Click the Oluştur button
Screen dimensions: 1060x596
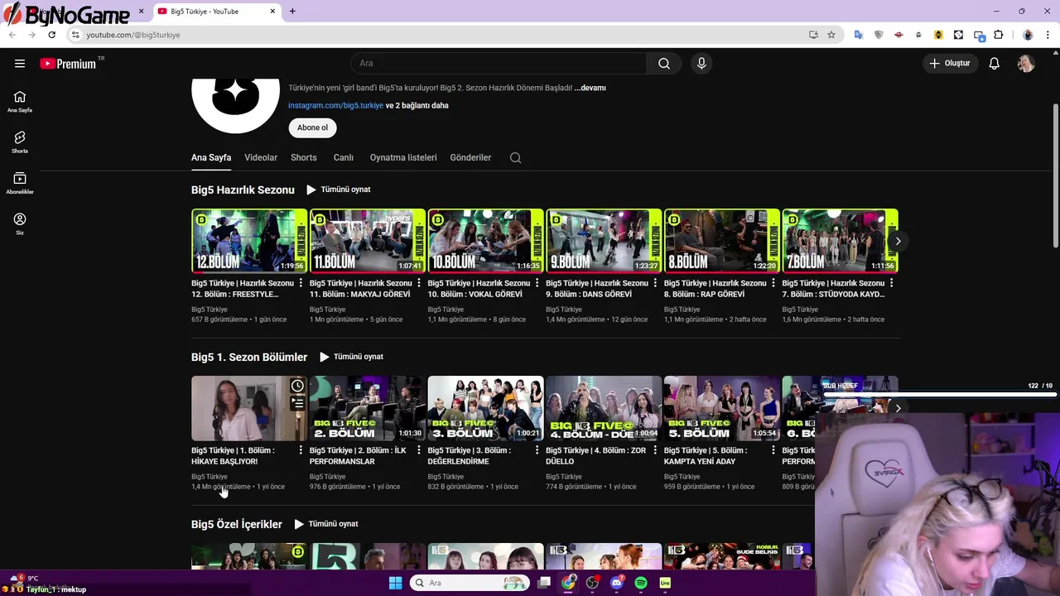(951, 64)
